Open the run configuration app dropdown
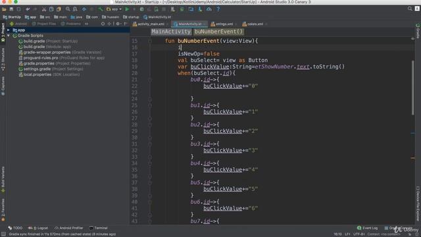 [114, 9]
